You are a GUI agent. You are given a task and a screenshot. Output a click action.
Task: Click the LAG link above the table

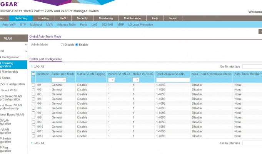click(36, 67)
